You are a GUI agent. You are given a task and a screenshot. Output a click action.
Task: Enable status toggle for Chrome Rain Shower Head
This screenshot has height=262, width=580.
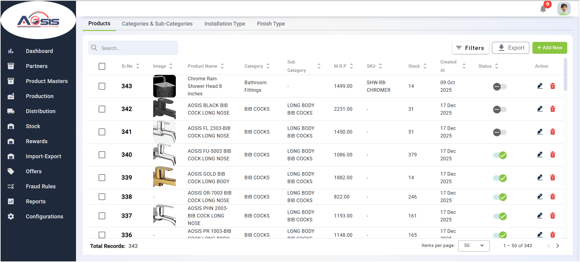tap(500, 87)
